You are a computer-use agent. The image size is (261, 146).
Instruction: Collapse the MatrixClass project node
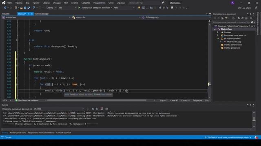point(215,29)
